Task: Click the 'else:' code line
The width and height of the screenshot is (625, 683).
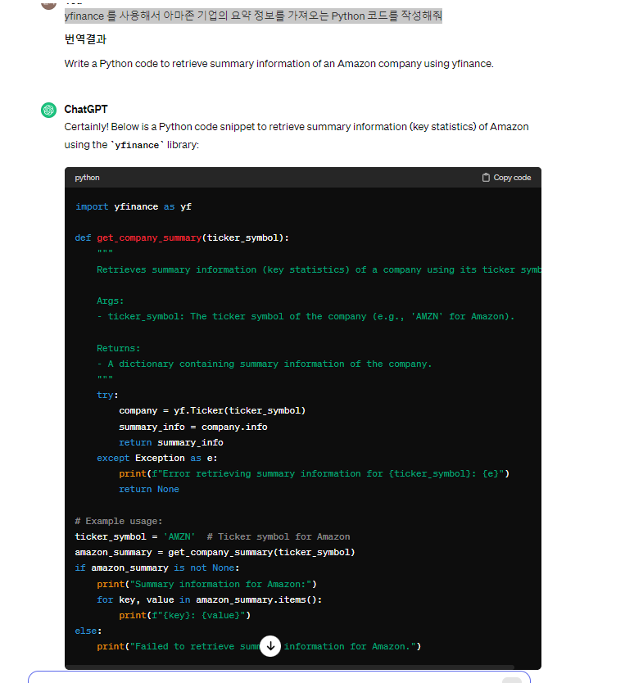Action: pyautogui.click(x=88, y=631)
